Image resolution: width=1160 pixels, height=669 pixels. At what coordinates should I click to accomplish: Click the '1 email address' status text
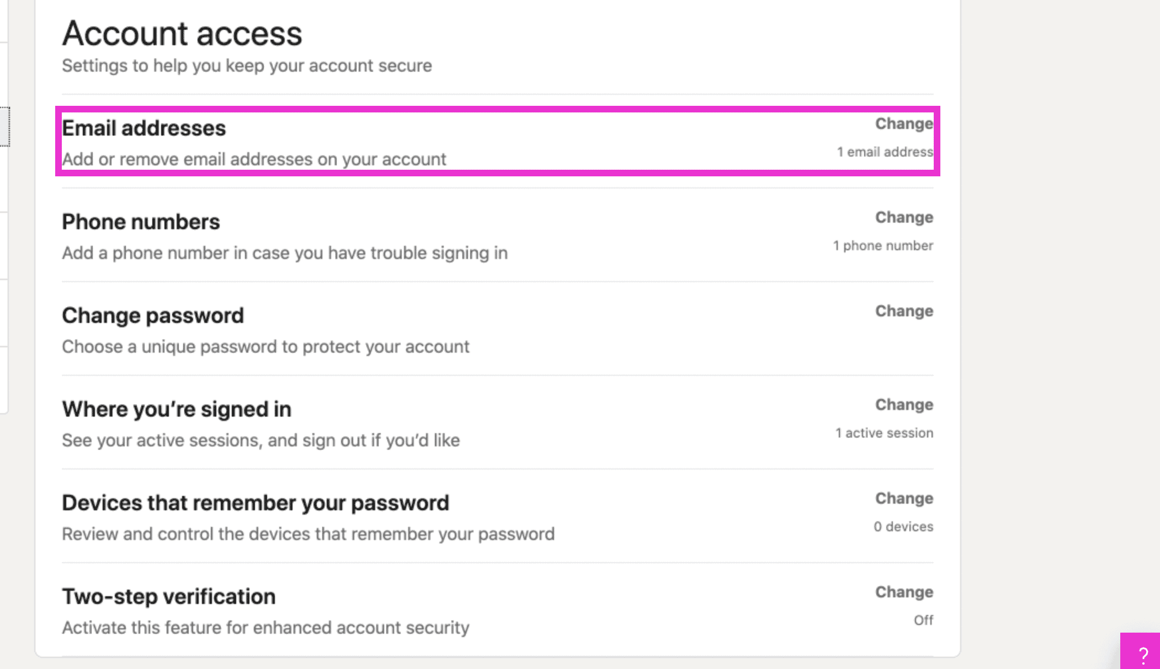885,152
